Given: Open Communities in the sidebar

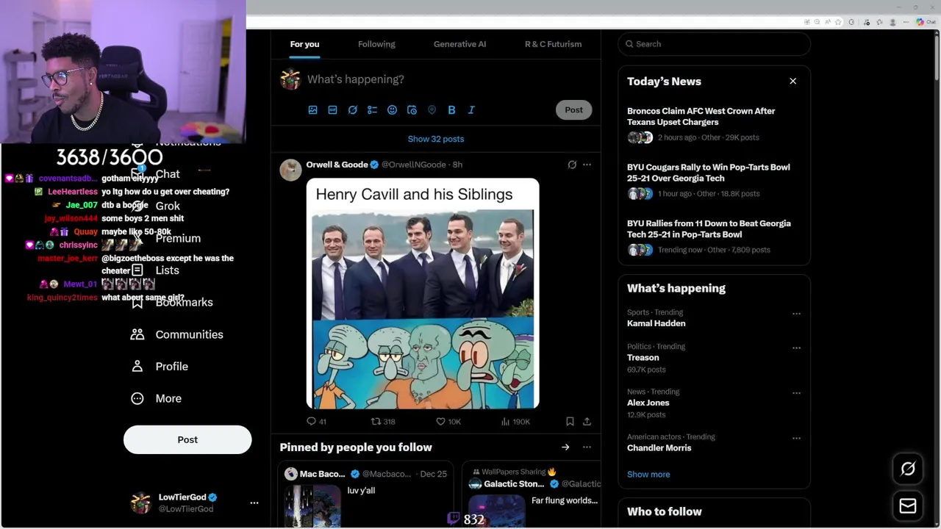Looking at the screenshot, I should pyautogui.click(x=177, y=334).
